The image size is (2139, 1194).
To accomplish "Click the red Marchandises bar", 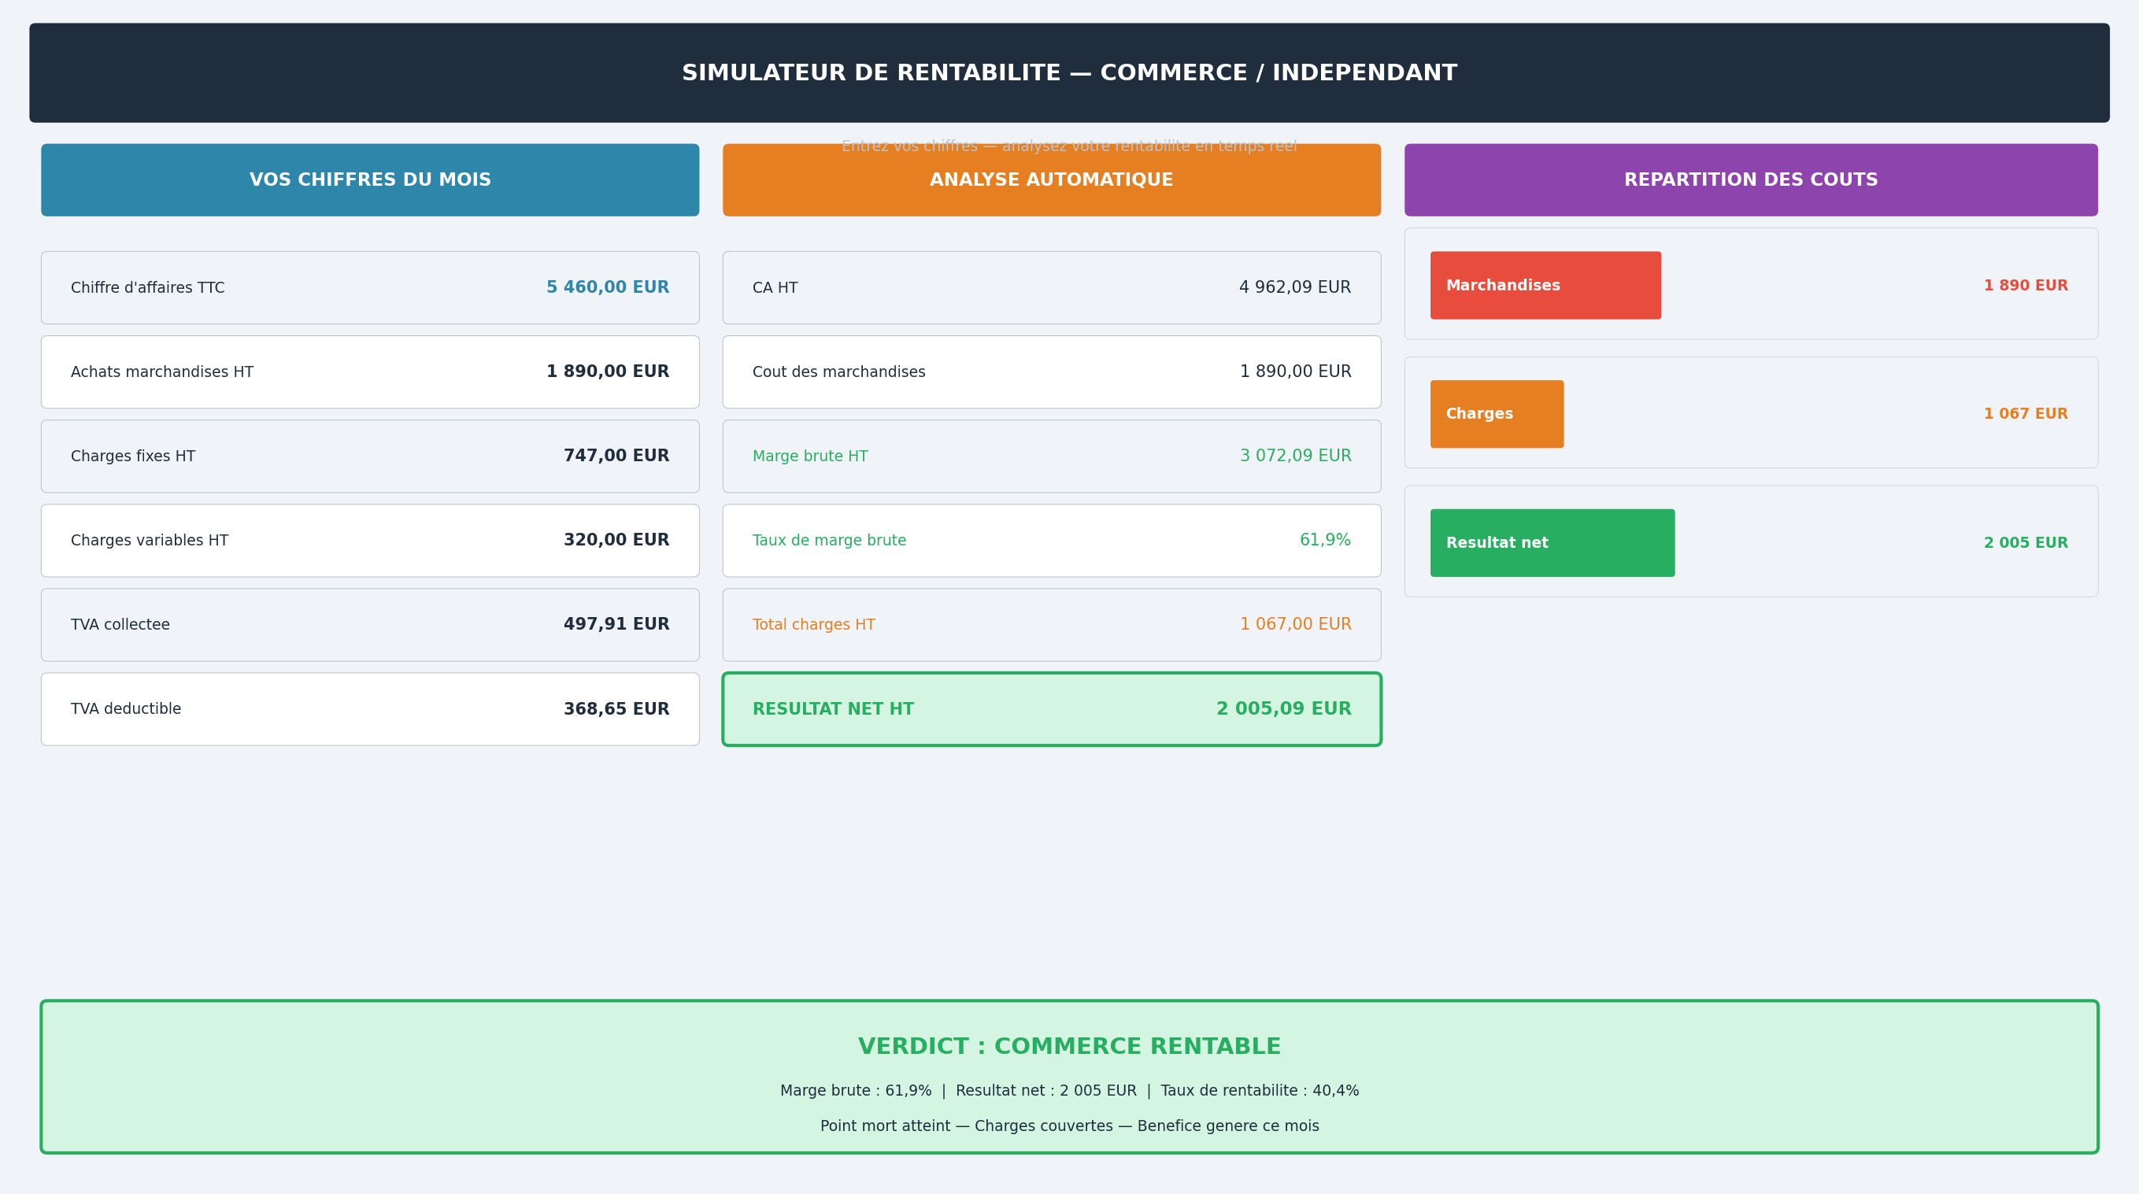I will [1545, 286].
